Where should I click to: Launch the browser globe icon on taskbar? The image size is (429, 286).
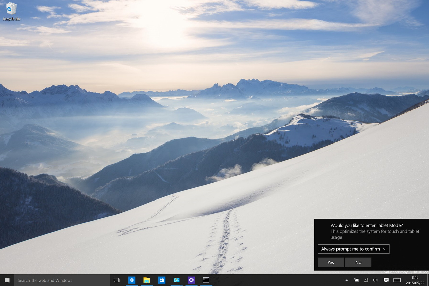pos(132,280)
